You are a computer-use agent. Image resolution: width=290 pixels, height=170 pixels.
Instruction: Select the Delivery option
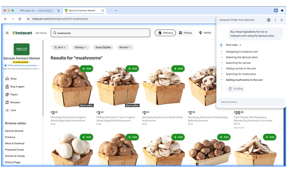click(165, 33)
